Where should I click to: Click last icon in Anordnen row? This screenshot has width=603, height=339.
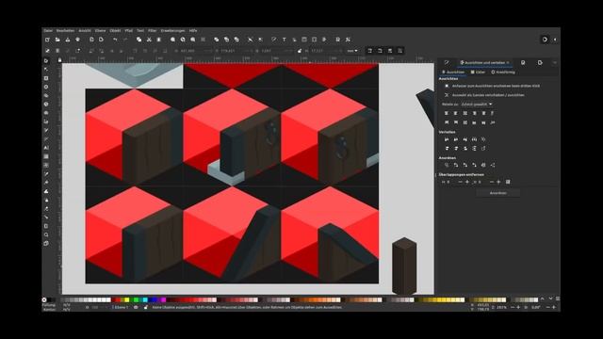493,165
